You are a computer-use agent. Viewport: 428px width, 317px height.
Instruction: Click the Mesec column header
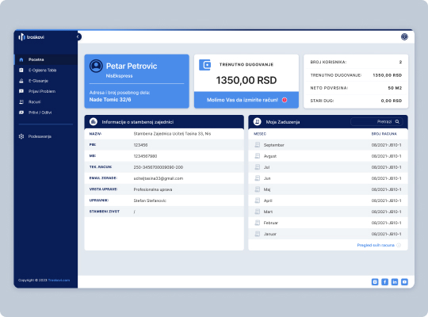coord(260,134)
